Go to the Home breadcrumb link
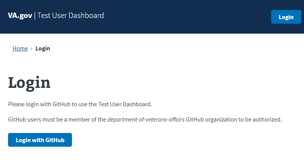Screen dimensions: 304x162 coord(20,49)
